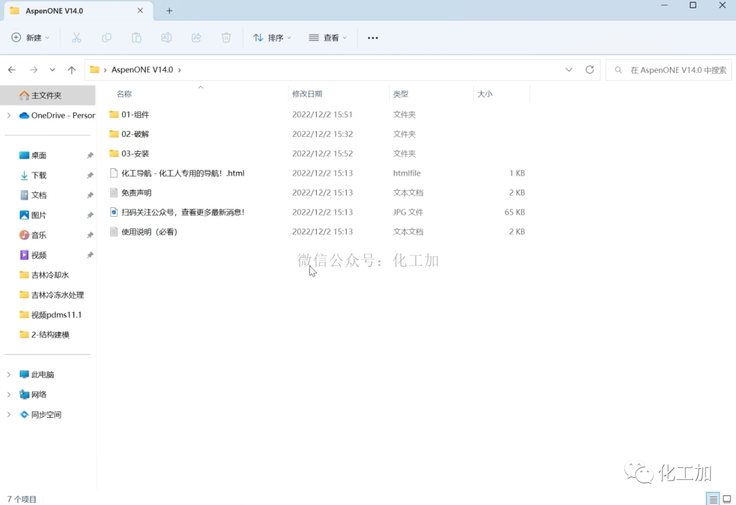Expand the 此电脑 tree node
The width and height of the screenshot is (736, 505).
coord(9,375)
